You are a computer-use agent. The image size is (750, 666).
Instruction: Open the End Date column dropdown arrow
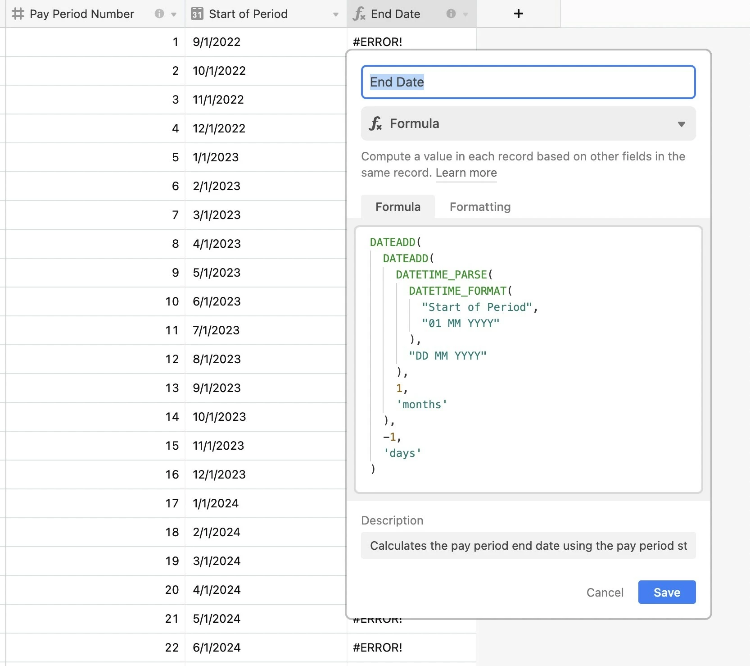(x=465, y=14)
